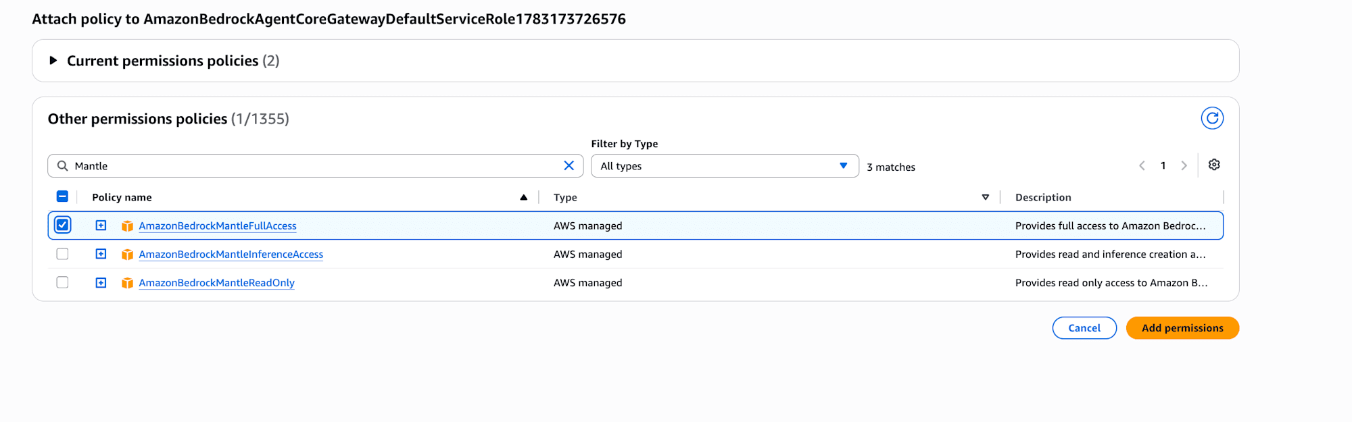Refresh the permissions policies list

pyautogui.click(x=1212, y=118)
